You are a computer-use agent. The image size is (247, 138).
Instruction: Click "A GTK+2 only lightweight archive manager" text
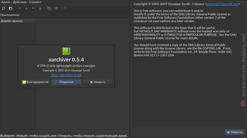pos(66,66)
